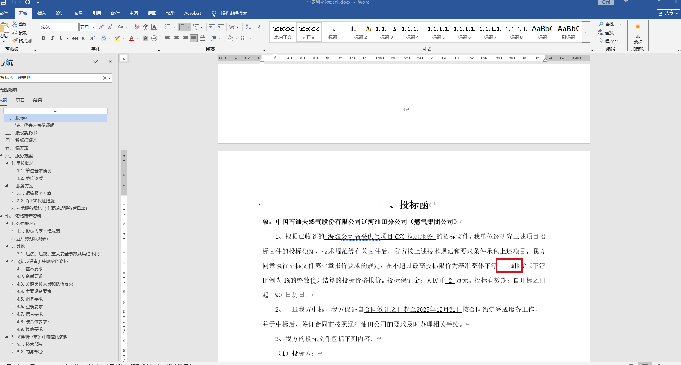
Task: Click the grow font size icon
Action: point(101,27)
